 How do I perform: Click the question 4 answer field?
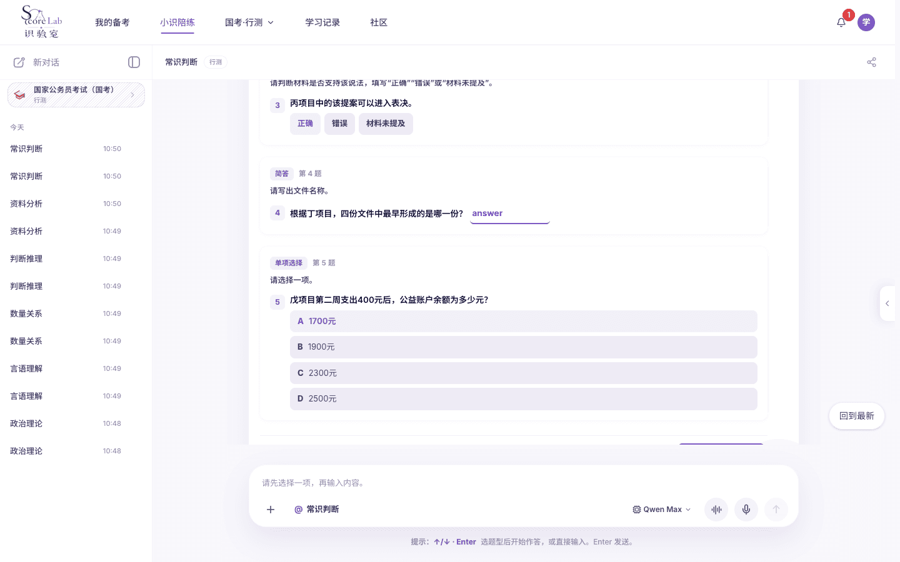[510, 214]
